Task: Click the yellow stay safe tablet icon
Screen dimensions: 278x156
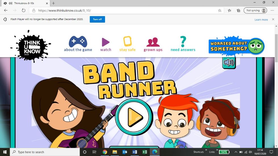Action: click(127, 41)
